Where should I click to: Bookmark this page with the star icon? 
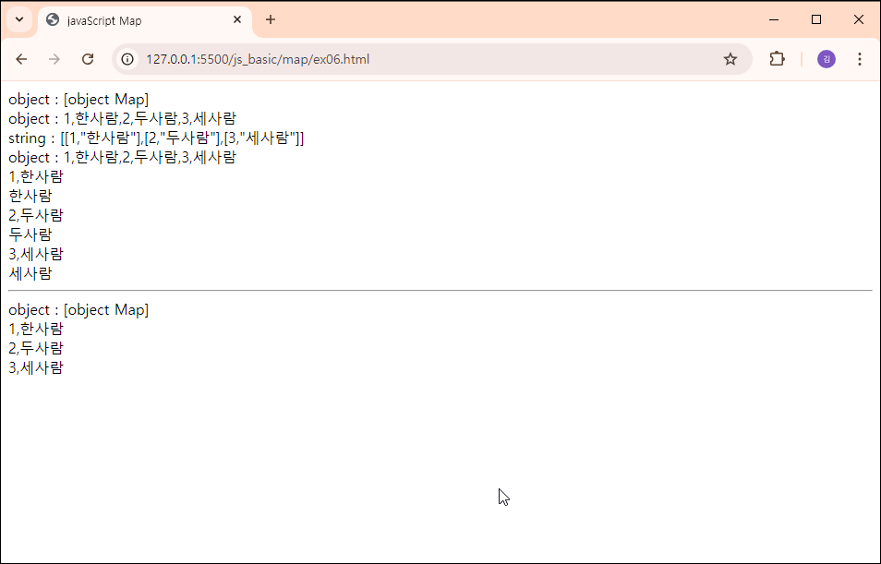click(x=730, y=59)
